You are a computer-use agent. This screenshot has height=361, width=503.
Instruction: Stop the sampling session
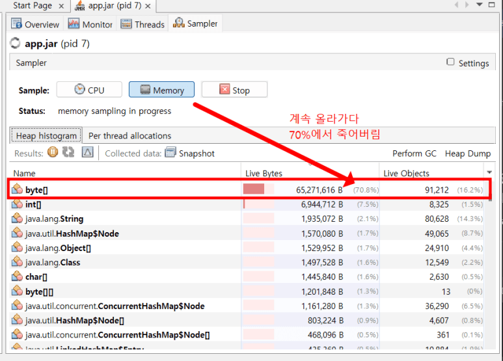234,90
